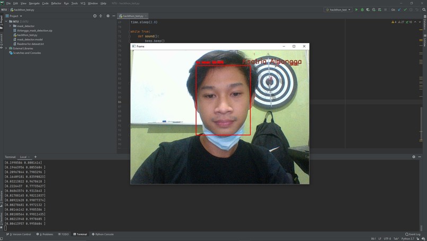This screenshot has height=241, width=427.
Task: Toggle the Structure side tool tab
Action: point(2,199)
